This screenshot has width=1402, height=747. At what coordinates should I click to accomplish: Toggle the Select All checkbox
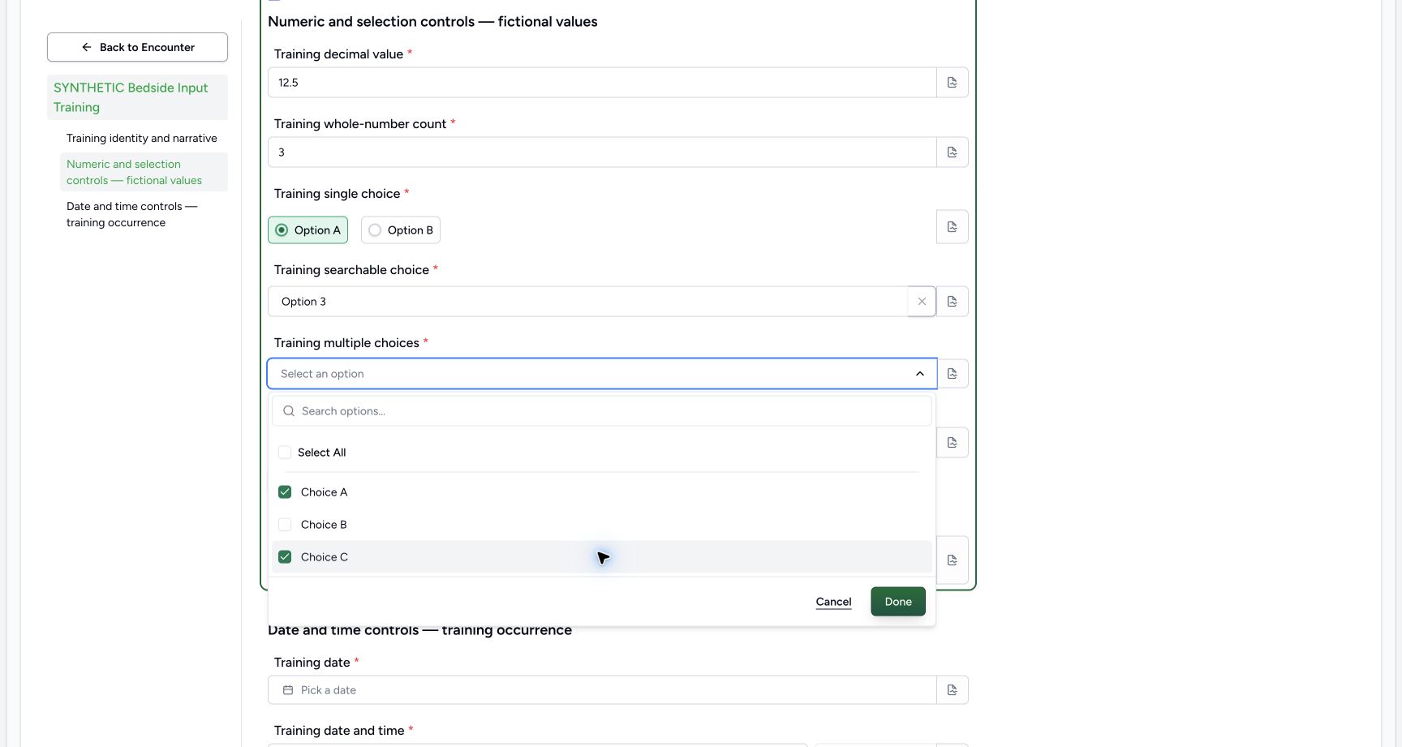pyautogui.click(x=285, y=453)
